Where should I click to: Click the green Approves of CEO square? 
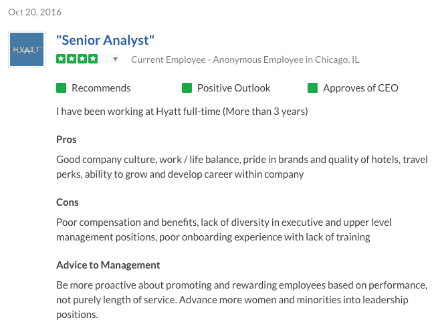point(313,88)
